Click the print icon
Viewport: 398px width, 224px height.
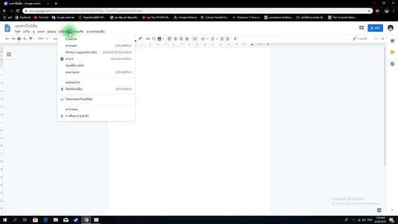point(19,39)
